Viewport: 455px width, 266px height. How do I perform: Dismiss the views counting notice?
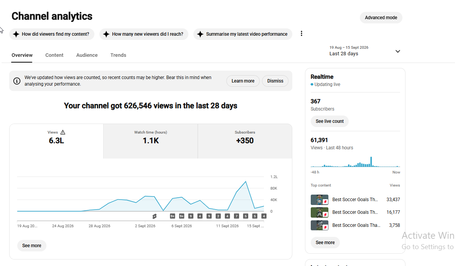[275, 81]
